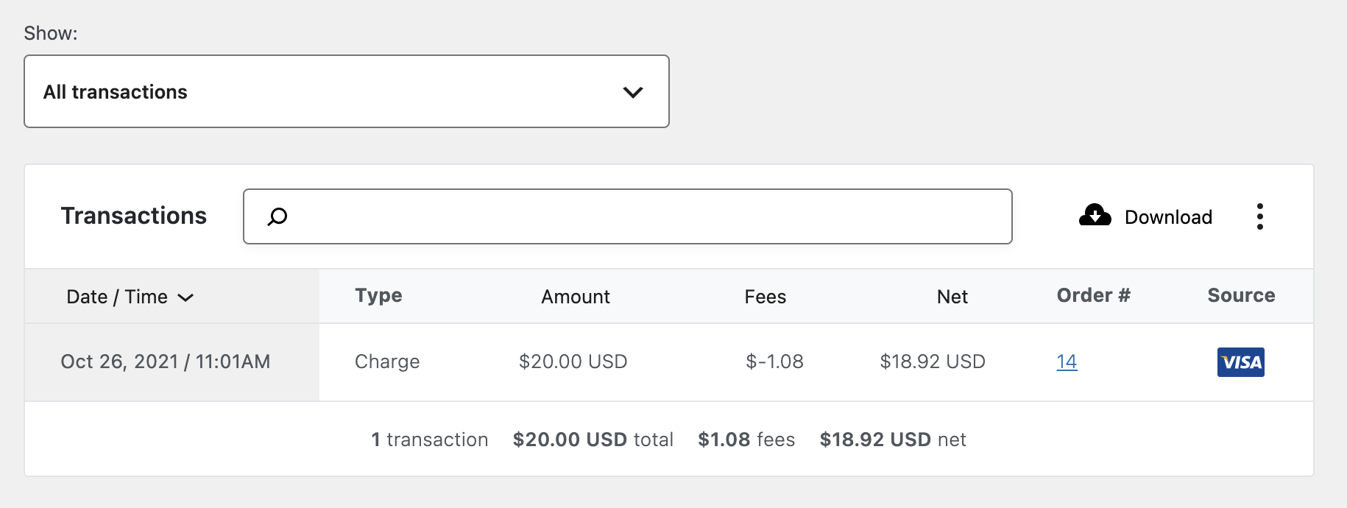Click the $20.00 USD amount cell
This screenshot has height=508, width=1347.
coord(573,361)
